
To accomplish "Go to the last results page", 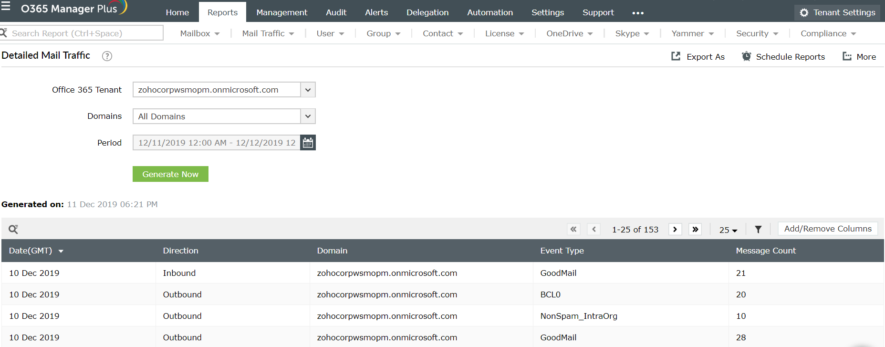I will 695,230.
